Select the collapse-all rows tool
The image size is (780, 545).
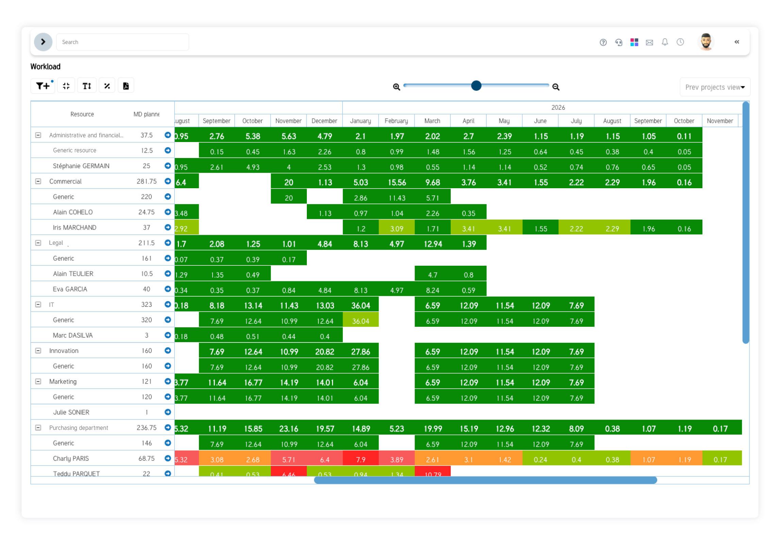66,85
